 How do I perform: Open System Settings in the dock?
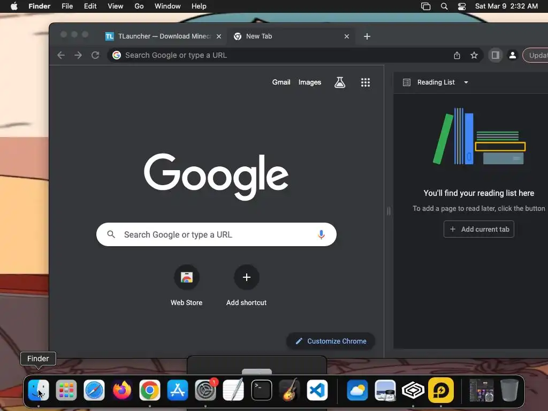click(x=205, y=390)
